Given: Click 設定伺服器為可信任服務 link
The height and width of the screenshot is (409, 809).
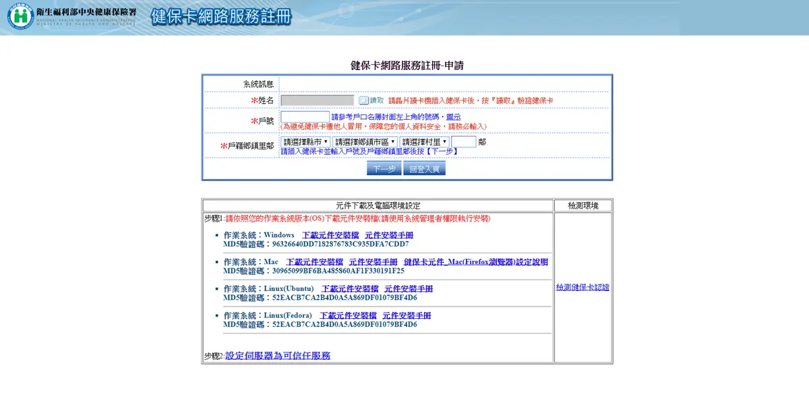Looking at the screenshot, I should (x=278, y=356).
